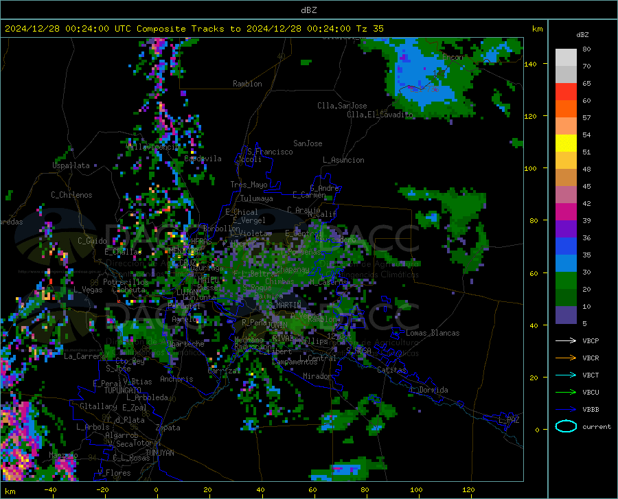Click the cyan VBCT arrow icon

pos(566,375)
